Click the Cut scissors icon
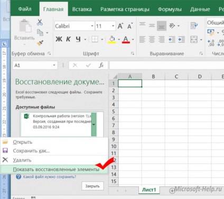This screenshot has height=199, width=224. [x=40, y=22]
